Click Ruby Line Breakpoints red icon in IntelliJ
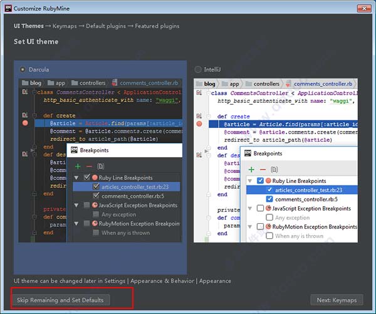 tap(269, 181)
